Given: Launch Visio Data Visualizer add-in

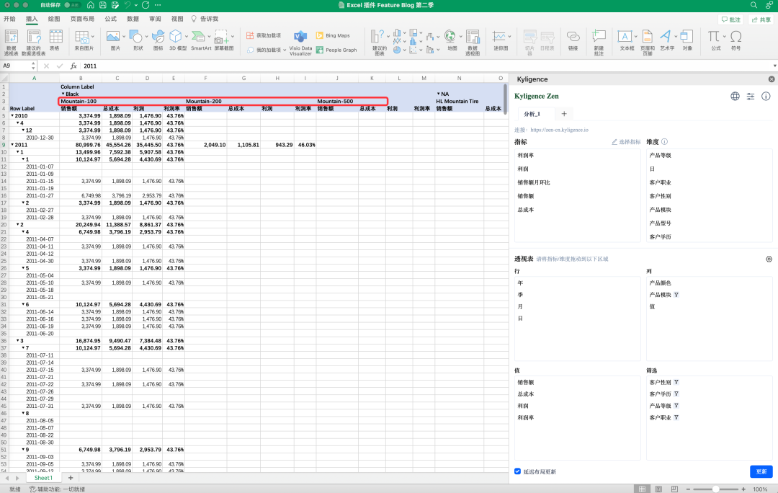Looking at the screenshot, I should pyautogui.click(x=300, y=43).
